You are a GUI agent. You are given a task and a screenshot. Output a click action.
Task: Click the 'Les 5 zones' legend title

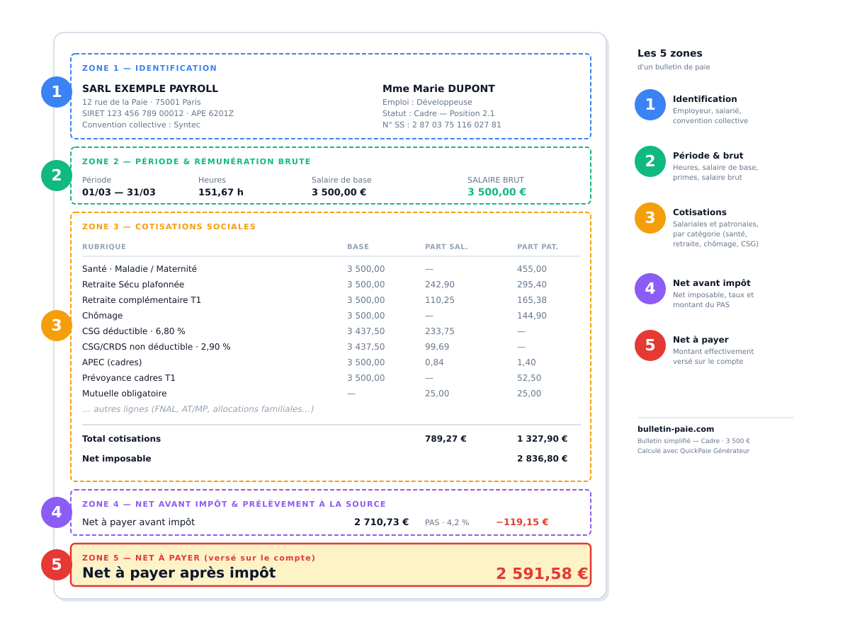[670, 54]
